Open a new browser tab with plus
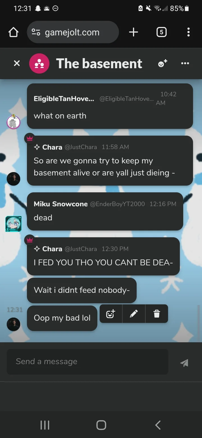This screenshot has height=438, width=202. click(x=134, y=32)
